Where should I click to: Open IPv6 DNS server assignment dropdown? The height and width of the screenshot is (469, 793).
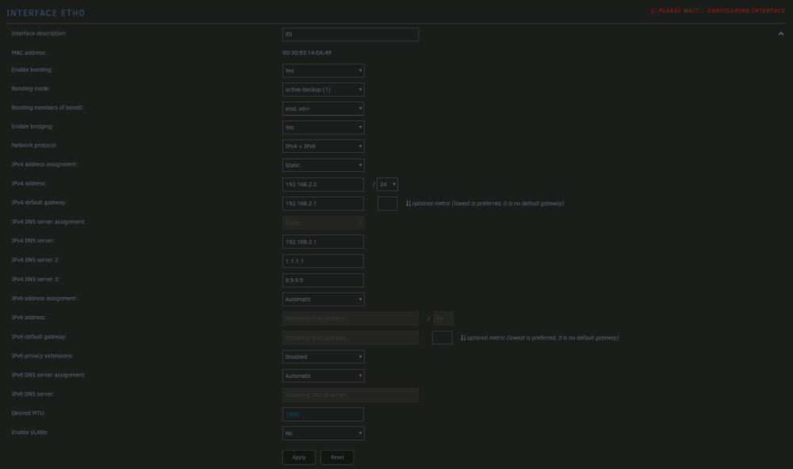pyautogui.click(x=323, y=376)
